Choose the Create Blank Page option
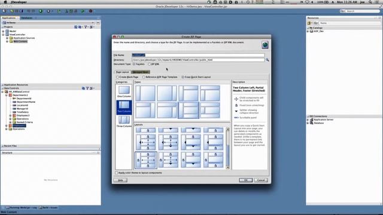 pyautogui.click(x=117, y=77)
